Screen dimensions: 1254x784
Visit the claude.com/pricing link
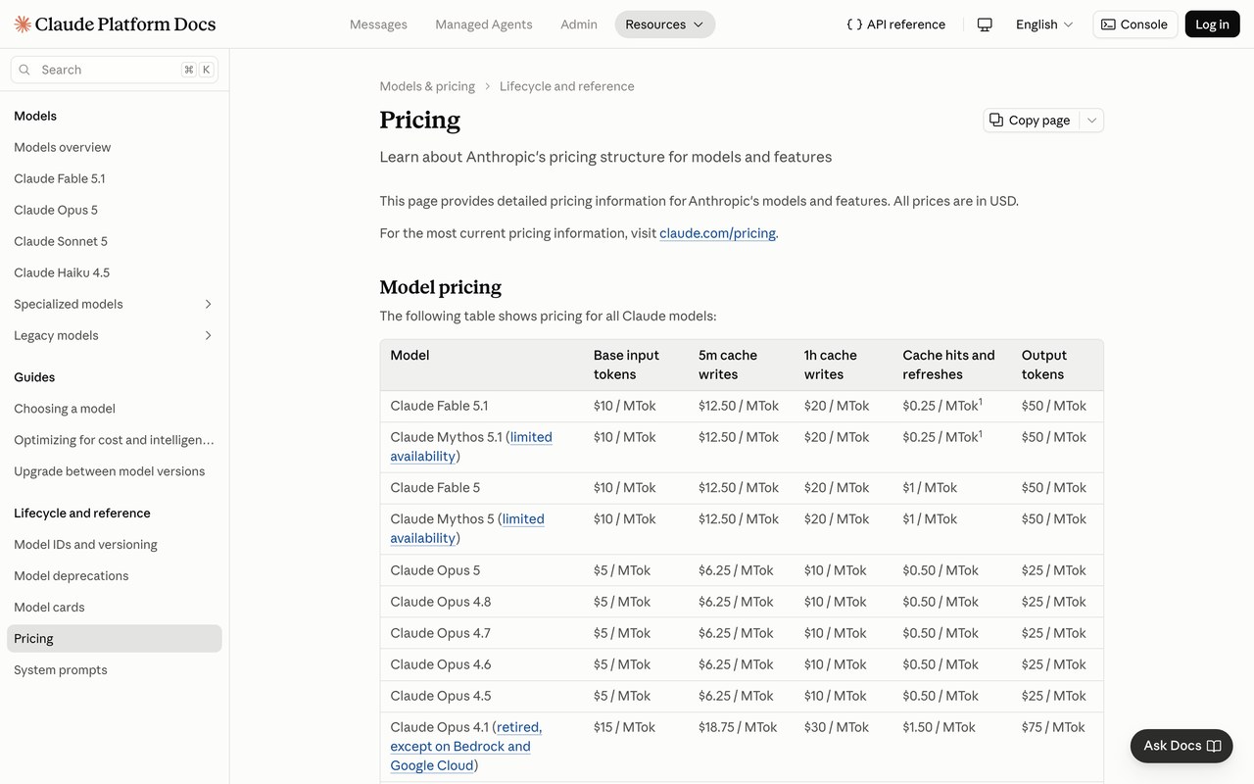click(717, 233)
